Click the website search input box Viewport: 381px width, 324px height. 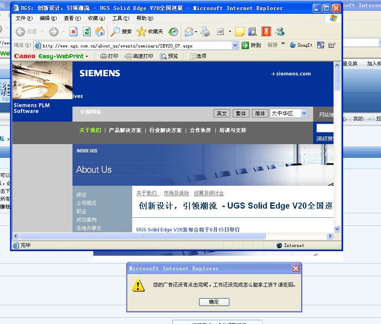click(x=325, y=128)
